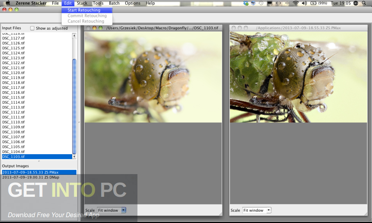Open the Options menu
The image size is (372, 223).
133,3
